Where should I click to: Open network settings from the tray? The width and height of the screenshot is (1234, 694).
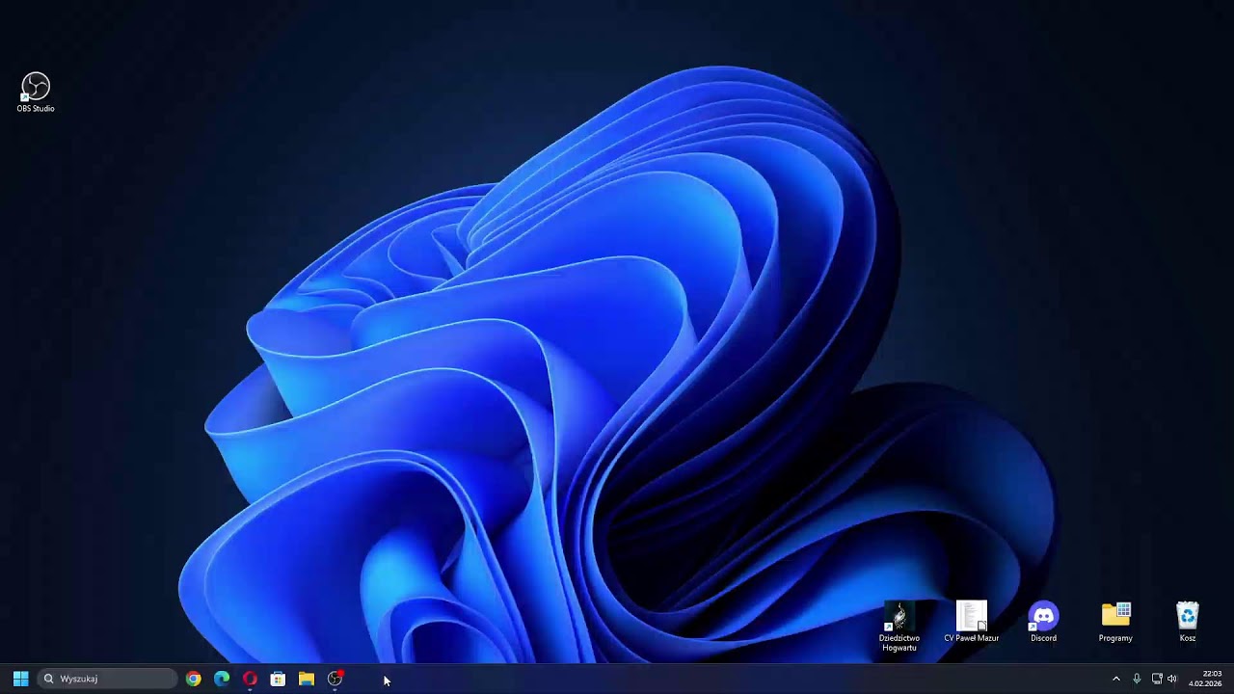[1157, 679]
